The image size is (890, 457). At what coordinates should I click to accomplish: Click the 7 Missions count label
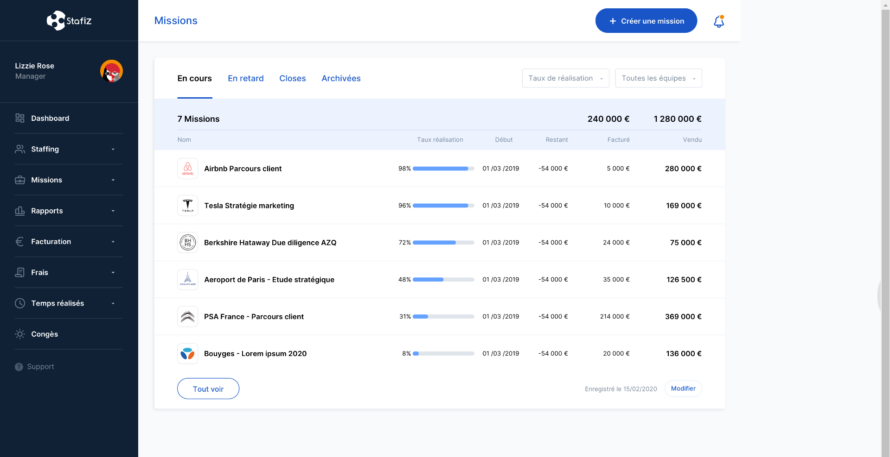(x=198, y=119)
